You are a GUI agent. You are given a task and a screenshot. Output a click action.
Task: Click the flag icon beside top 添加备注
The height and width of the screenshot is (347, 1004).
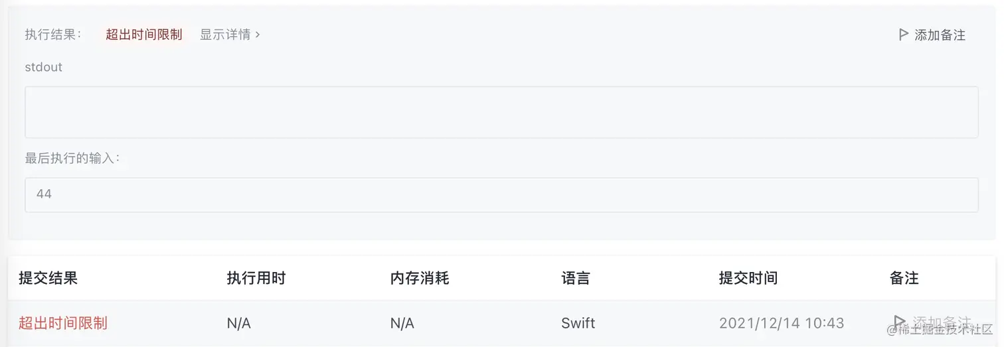pos(903,35)
